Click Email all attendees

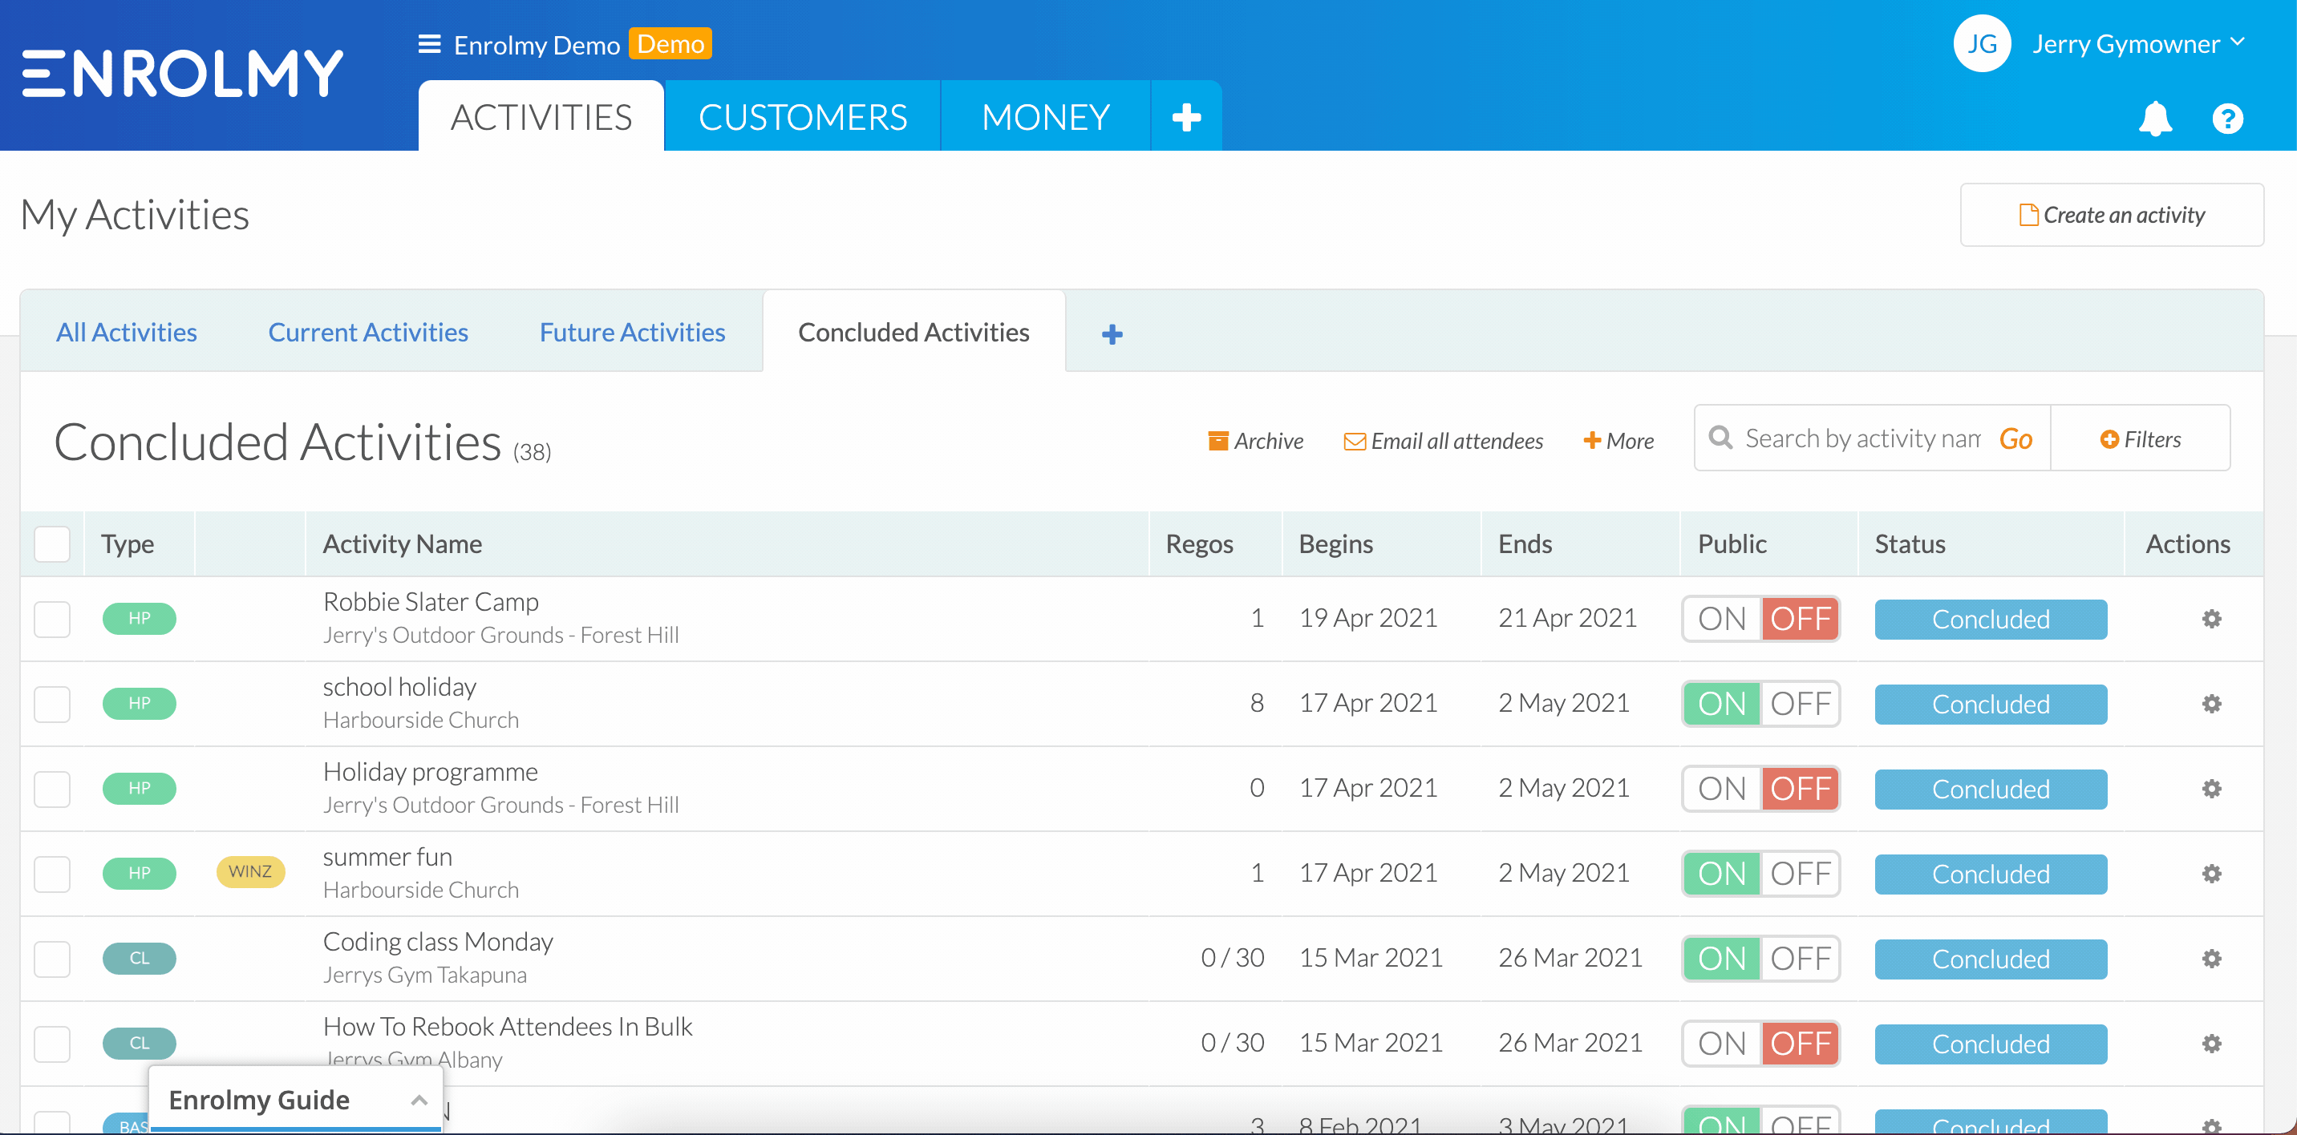point(1444,440)
